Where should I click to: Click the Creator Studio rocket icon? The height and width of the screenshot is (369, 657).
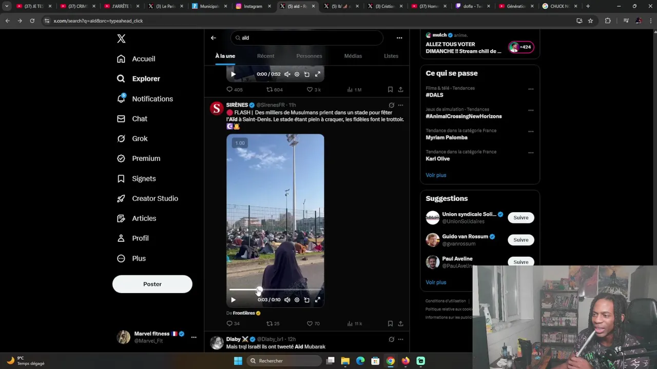(x=121, y=198)
